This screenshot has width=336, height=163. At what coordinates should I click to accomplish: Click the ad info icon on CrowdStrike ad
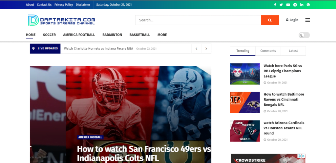[299, 156]
